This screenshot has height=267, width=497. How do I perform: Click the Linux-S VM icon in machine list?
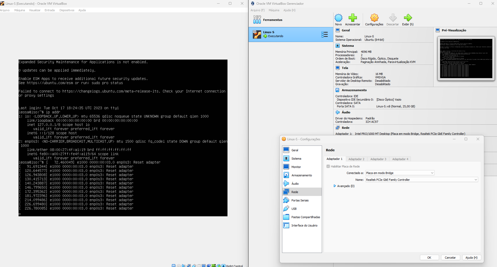[x=257, y=34]
